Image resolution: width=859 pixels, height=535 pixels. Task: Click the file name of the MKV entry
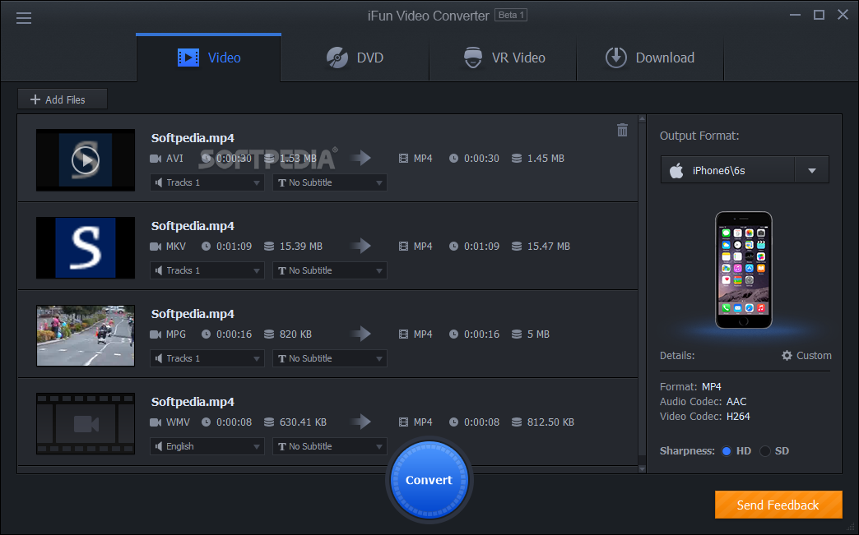[x=193, y=226]
